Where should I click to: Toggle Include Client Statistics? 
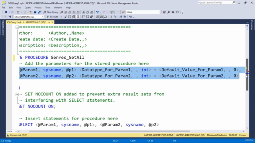click(92, 17)
